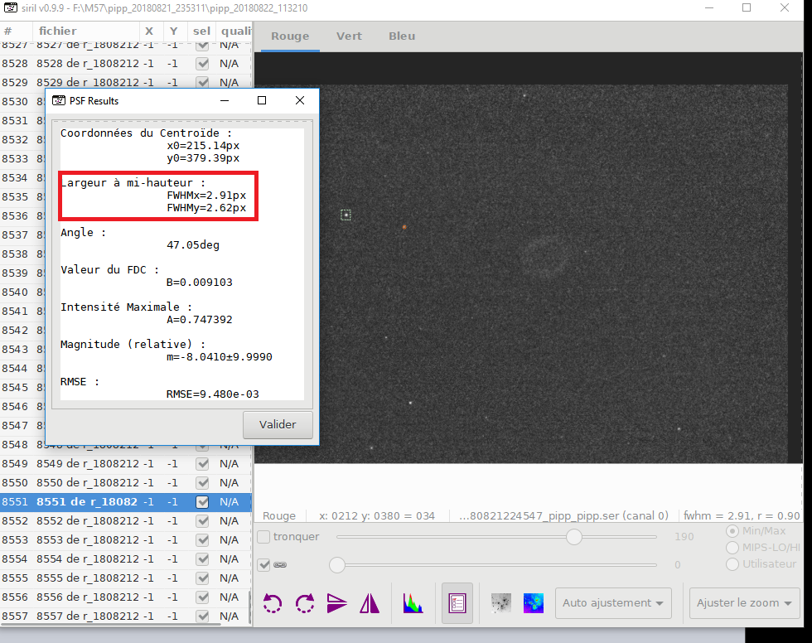Select the MIPS-LO/HI radio option
The width and height of the screenshot is (812, 643).
pos(732,548)
